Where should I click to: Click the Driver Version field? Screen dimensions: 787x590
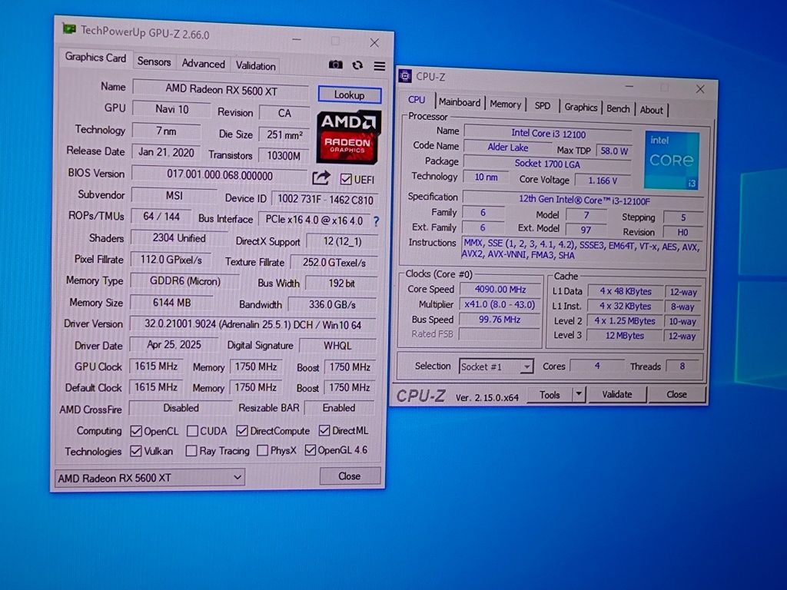253,325
